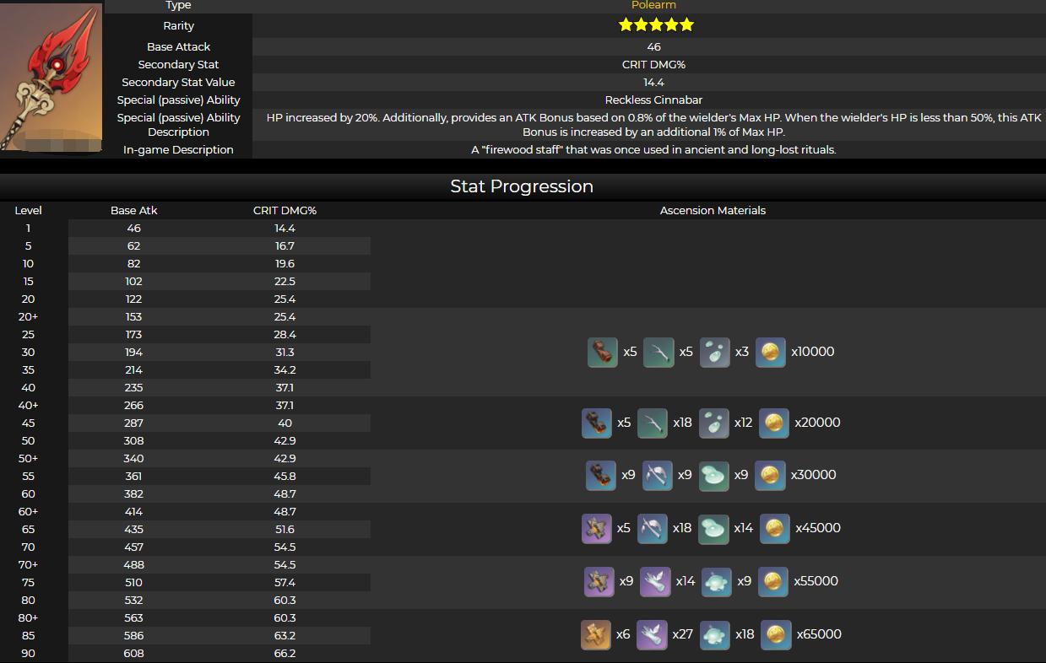
Task: Click the five-star rarity rating
Action: pos(656,25)
